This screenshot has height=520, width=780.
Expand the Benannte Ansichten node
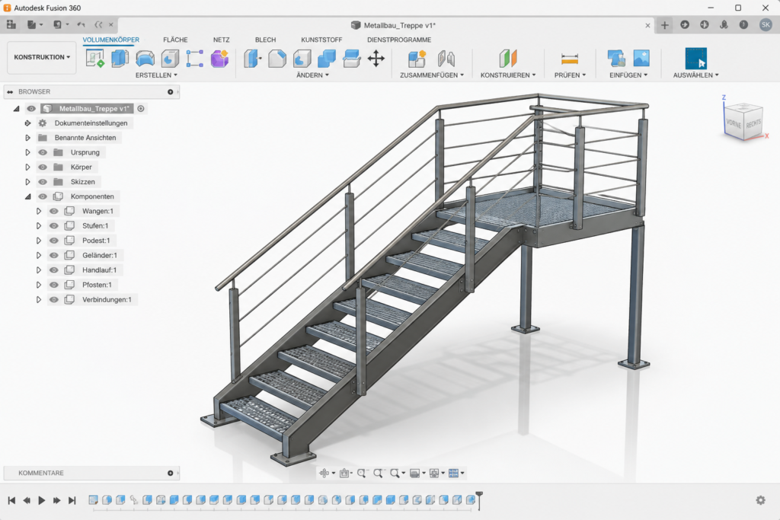[x=28, y=138]
